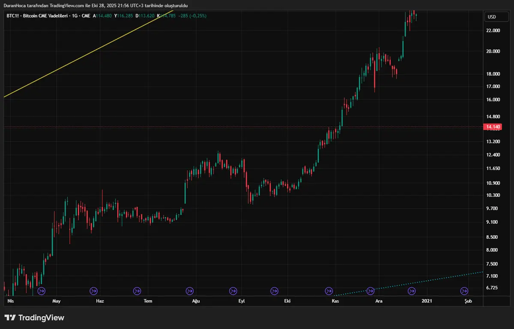Click the Tem month label on time axis
514x329 pixels.
(x=148, y=301)
